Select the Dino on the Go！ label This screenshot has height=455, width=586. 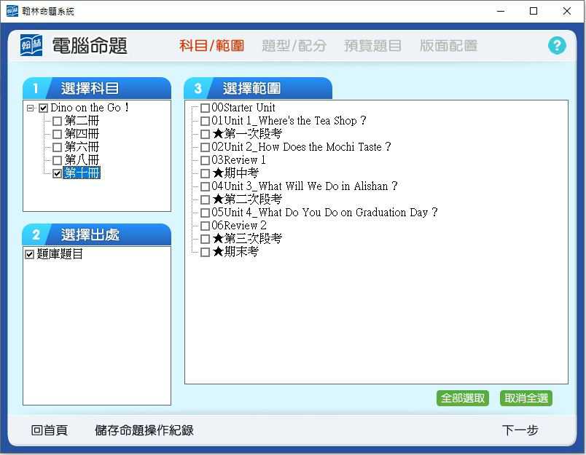(90, 108)
